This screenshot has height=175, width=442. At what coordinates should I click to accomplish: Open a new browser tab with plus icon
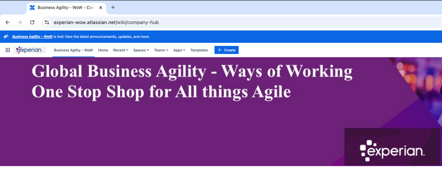pyautogui.click(x=113, y=8)
